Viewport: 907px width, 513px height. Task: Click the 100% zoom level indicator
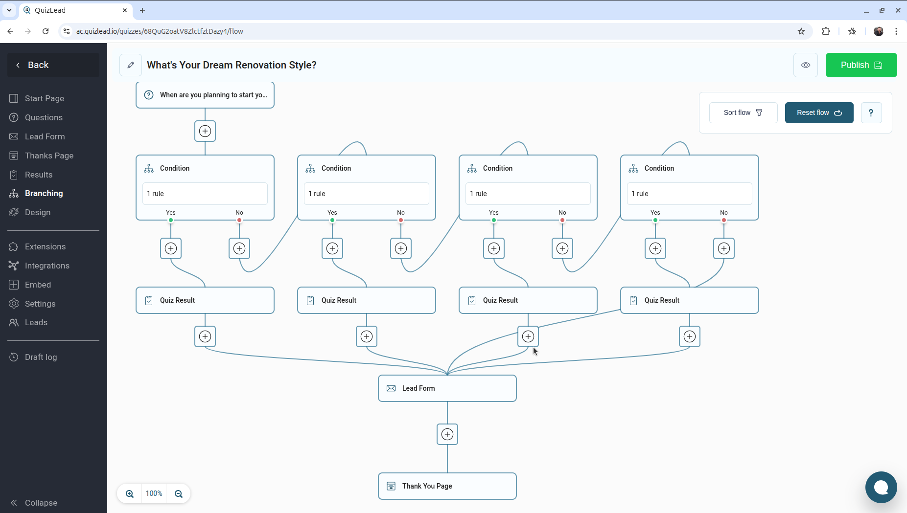[154, 493]
